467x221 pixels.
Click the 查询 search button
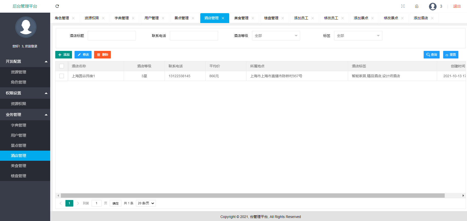click(432, 55)
